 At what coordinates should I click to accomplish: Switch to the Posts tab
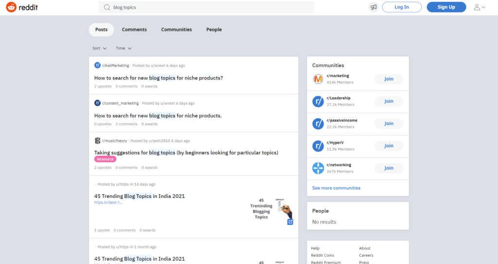[101, 30]
